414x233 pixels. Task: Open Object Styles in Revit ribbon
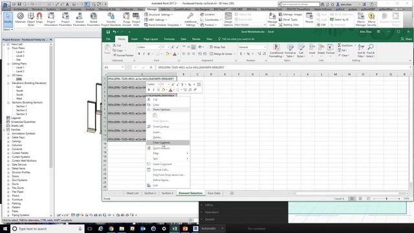[x=31, y=19]
